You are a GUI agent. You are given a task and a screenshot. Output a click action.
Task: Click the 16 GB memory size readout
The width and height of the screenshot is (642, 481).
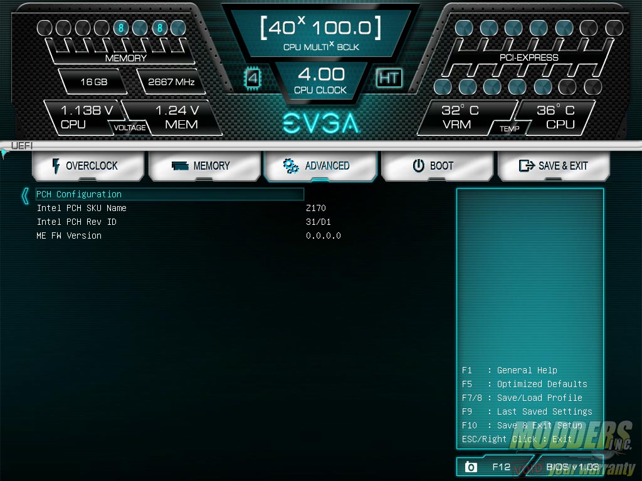point(94,82)
